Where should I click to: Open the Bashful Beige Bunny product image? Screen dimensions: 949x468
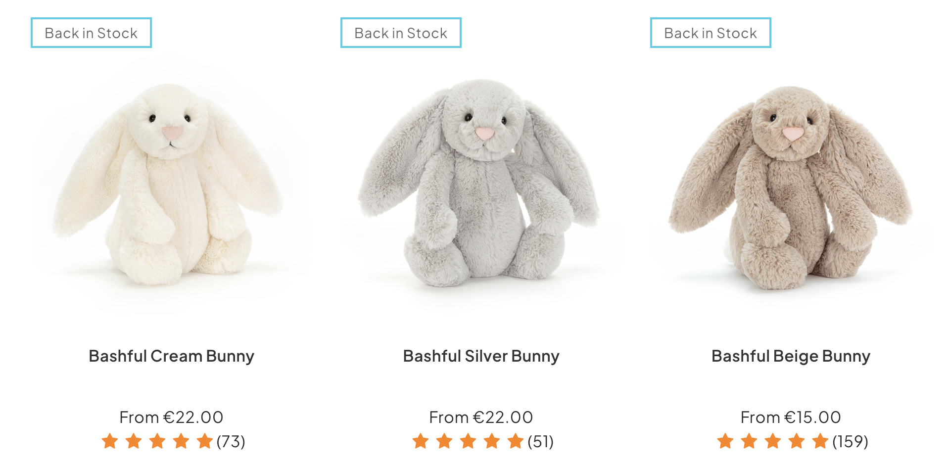click(791, 188)
